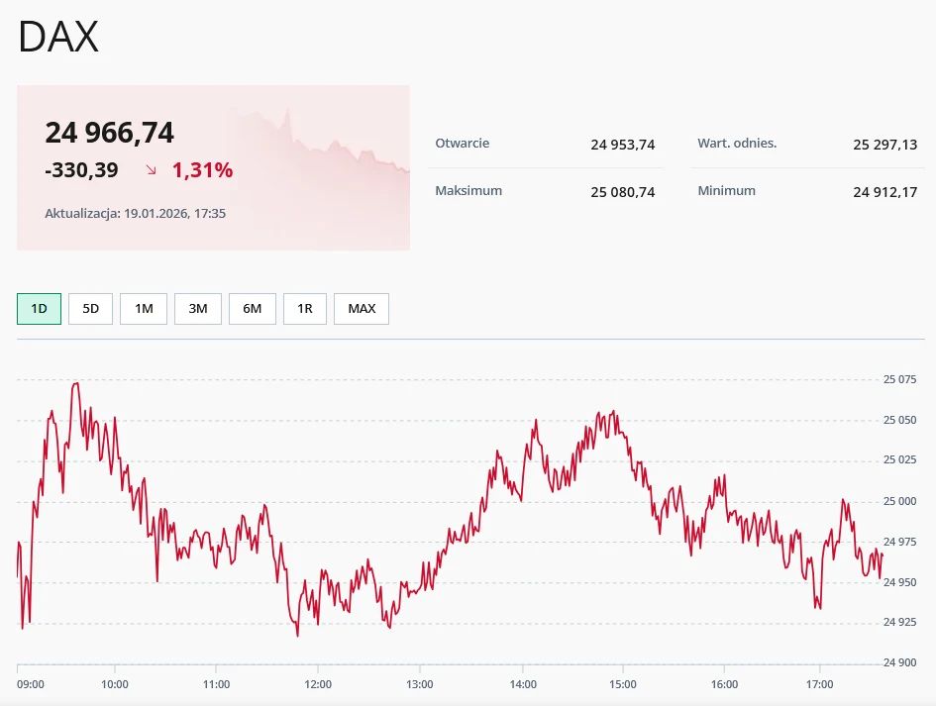Click the DAX heading
This screenshot has height=706, width=936.
pyautogui.click(x=56, y=37)
